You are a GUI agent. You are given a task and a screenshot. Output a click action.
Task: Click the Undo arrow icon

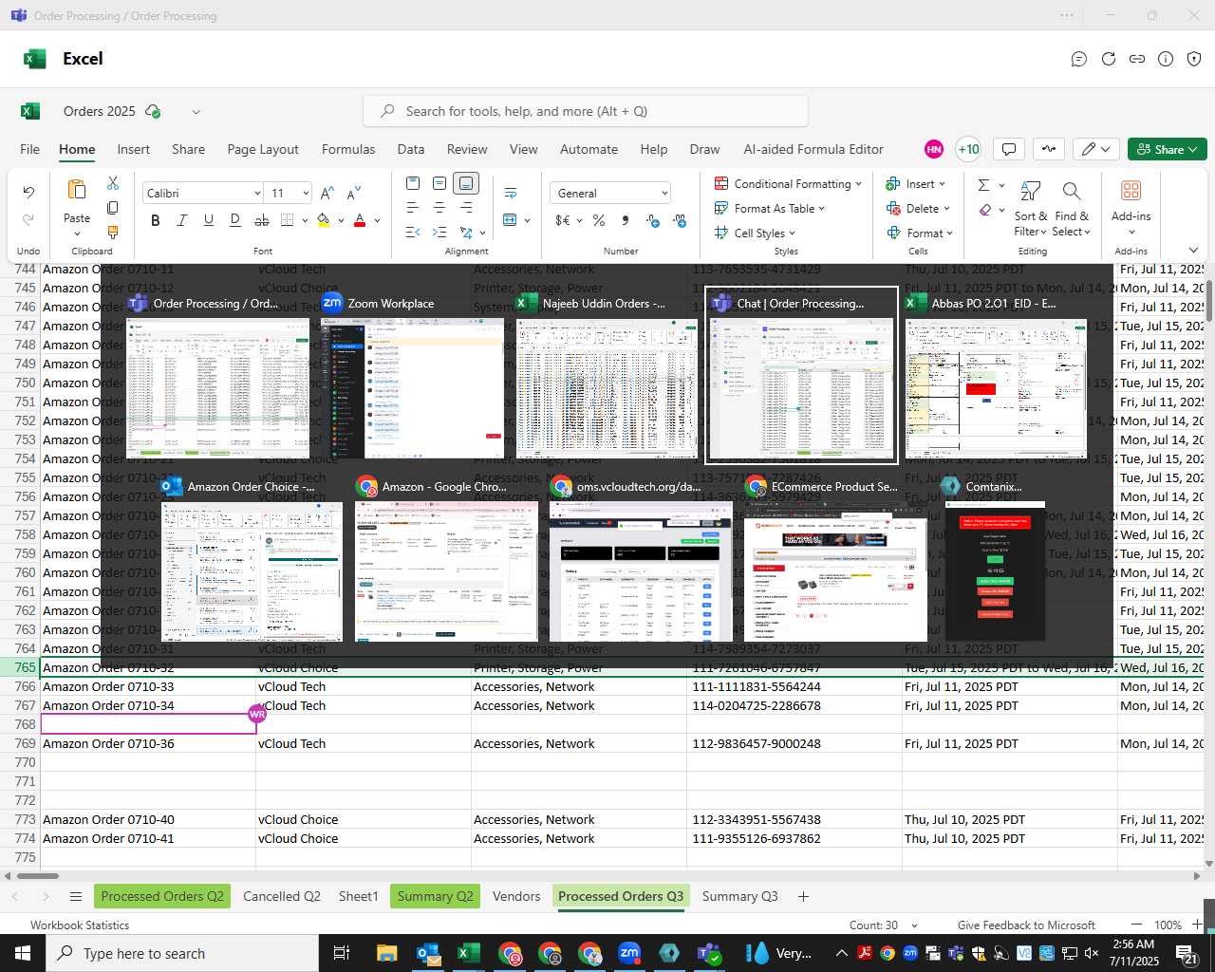28,193
